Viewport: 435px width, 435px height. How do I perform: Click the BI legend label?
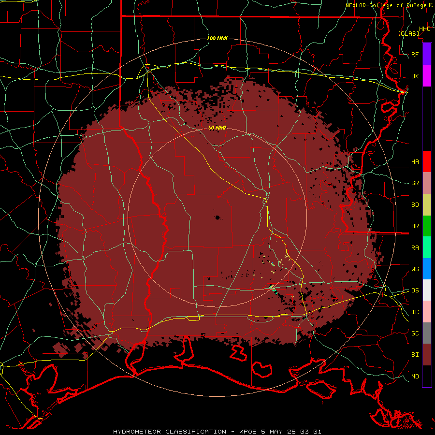[415, 355]
